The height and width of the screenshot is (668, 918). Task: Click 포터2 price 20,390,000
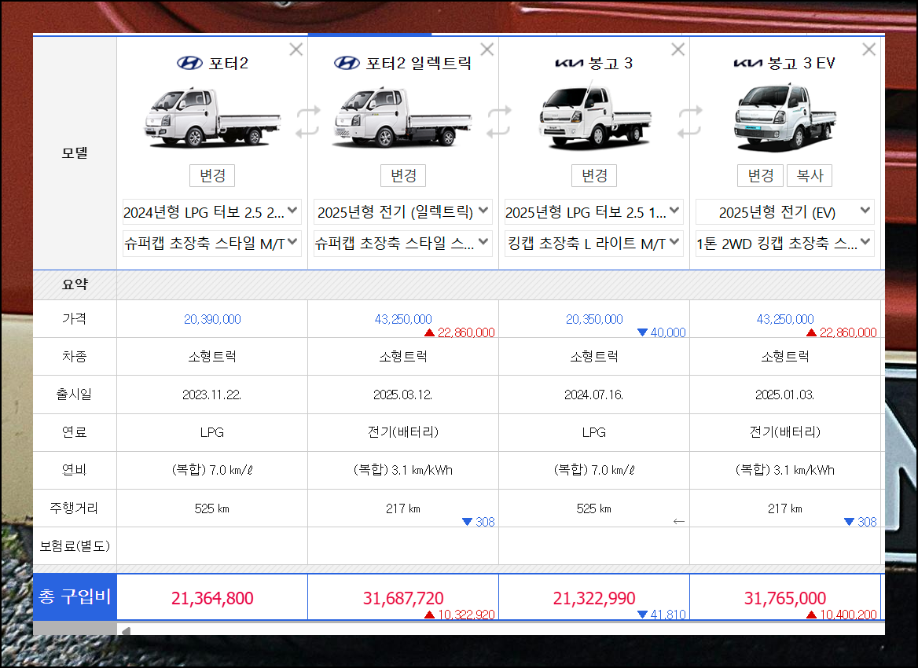(x=212, y=319)
